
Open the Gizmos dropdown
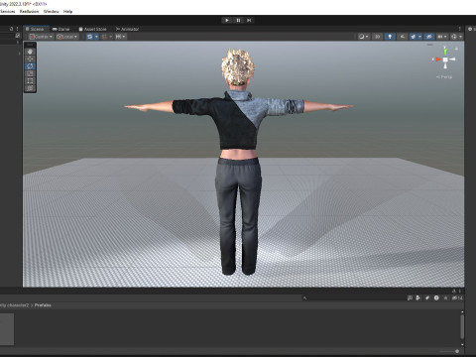(456, 37)
